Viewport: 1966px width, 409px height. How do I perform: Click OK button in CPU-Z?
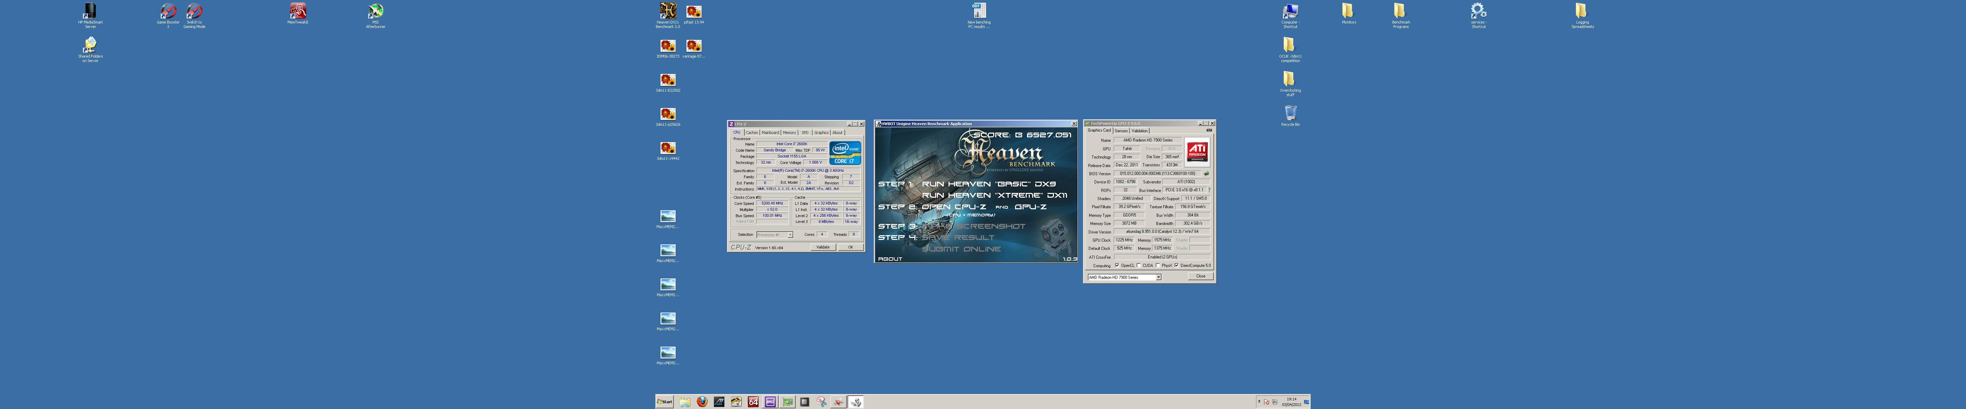[851, 247]
